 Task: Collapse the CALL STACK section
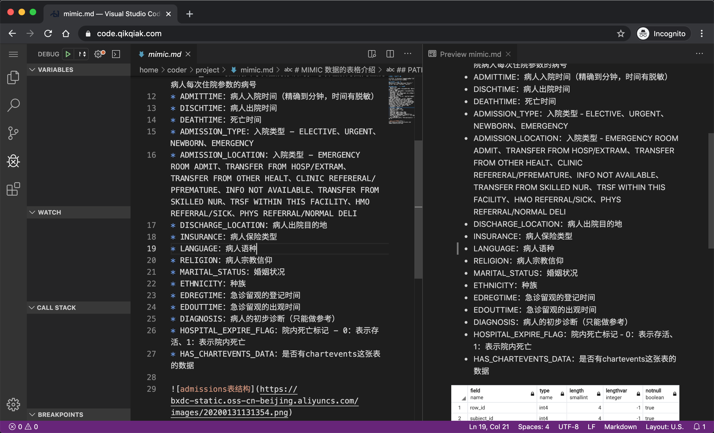click(79, 307)
